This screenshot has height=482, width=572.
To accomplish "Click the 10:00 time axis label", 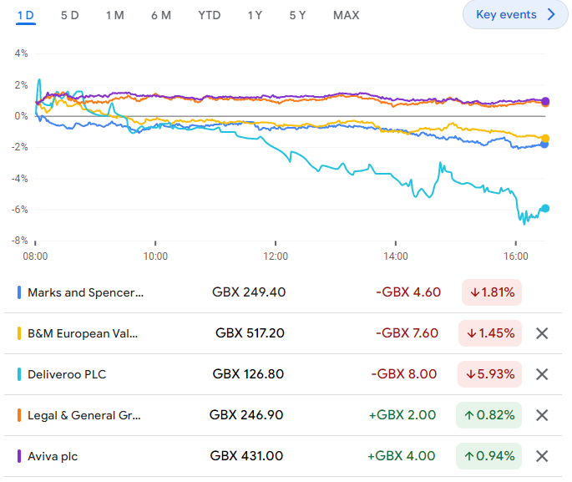I will pyautogui.click(x=155, y=256).
